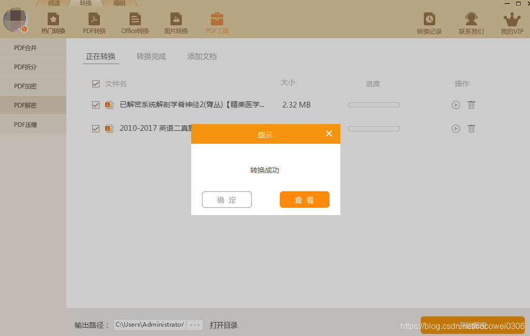
Task: Choose PDF加密 in the sidebar
Action: pyautogui.click(x=33, y=86)
